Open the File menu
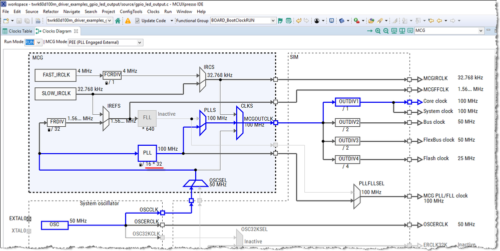 click(6, 11)
